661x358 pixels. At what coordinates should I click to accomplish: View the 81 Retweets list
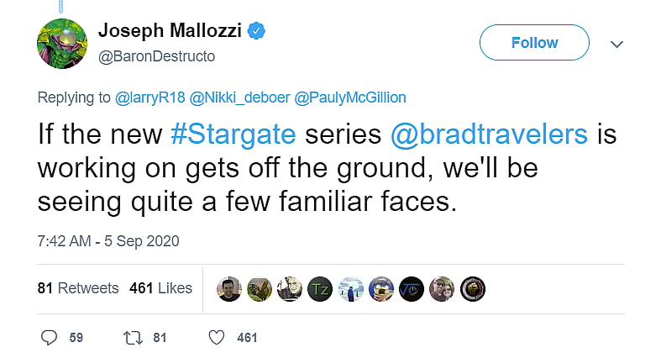(78, 288)
